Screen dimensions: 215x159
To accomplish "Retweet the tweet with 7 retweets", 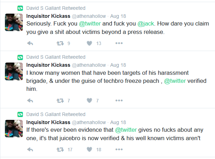I will click(60, 101).
